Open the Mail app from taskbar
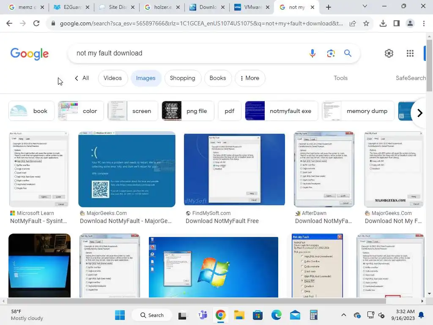 (x=295, y=315)
